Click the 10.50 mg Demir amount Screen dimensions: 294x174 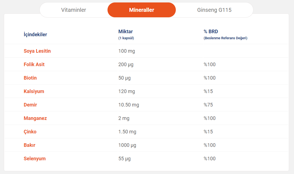pos(129,105)
